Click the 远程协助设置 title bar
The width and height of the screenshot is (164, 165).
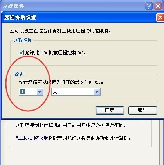pyautogui.click(x=78, y=17)
